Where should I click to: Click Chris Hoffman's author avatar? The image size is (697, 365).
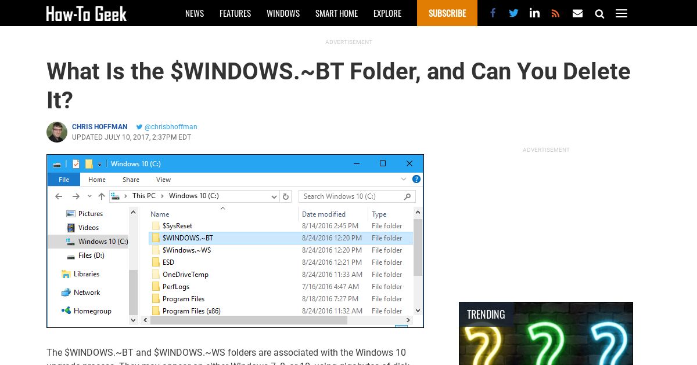click(x=57, y=132)
